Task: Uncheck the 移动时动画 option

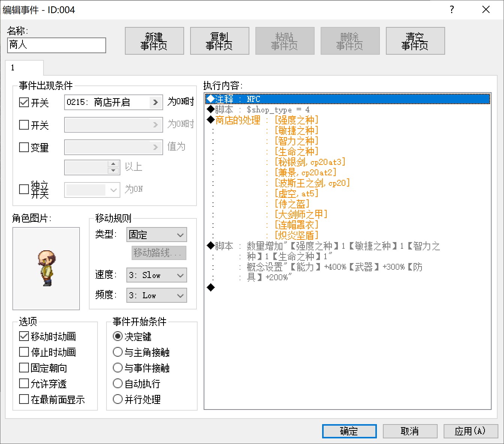Action: pos(24,336)
